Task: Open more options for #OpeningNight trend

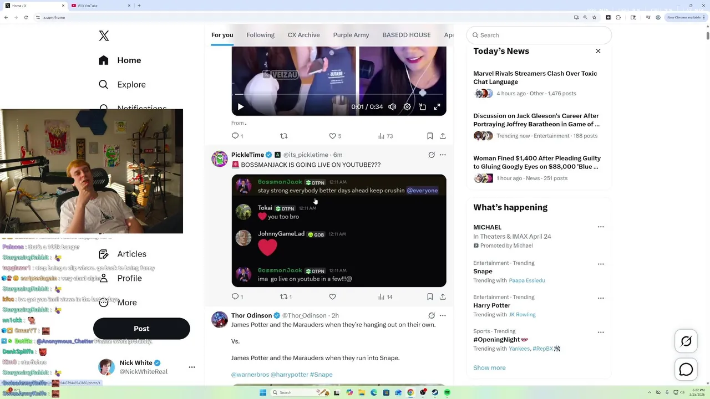Action: pos(601,332)
